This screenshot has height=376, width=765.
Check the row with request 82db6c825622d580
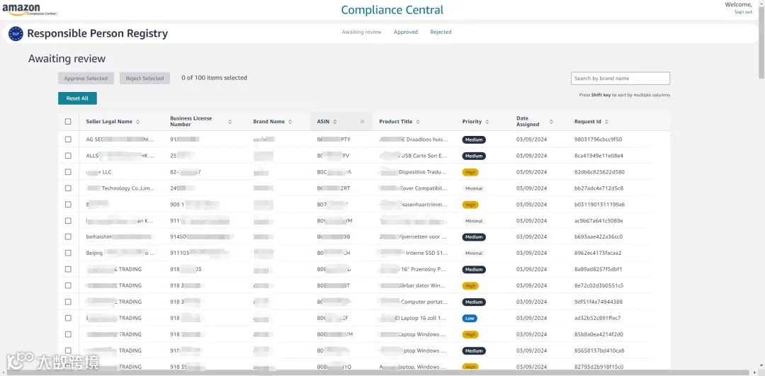coord(68,171)
